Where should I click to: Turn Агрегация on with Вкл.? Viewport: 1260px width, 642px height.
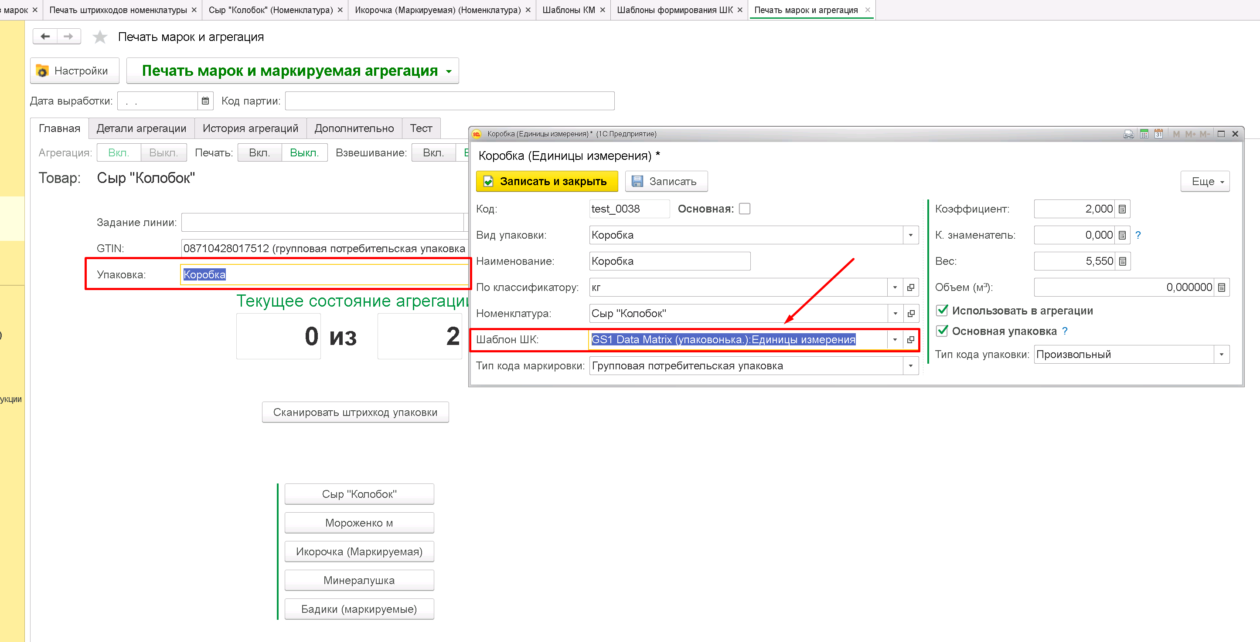[119, 153]
